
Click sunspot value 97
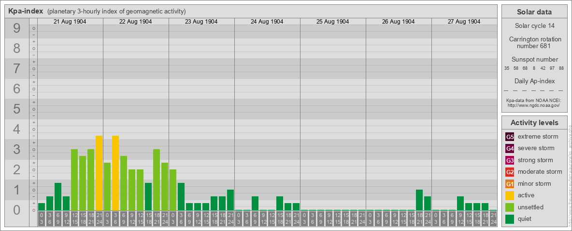pyautogui.click(x=552, y=68)
